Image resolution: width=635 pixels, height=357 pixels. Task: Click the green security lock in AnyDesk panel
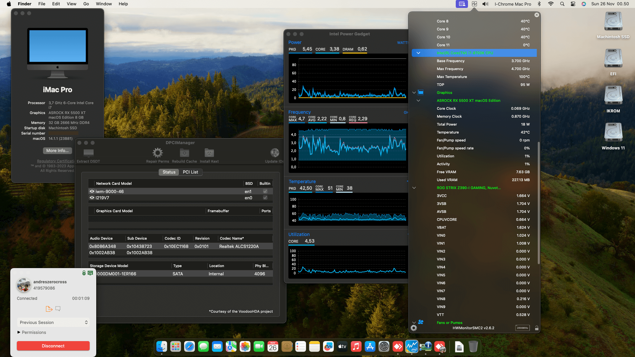click(84, 273)
